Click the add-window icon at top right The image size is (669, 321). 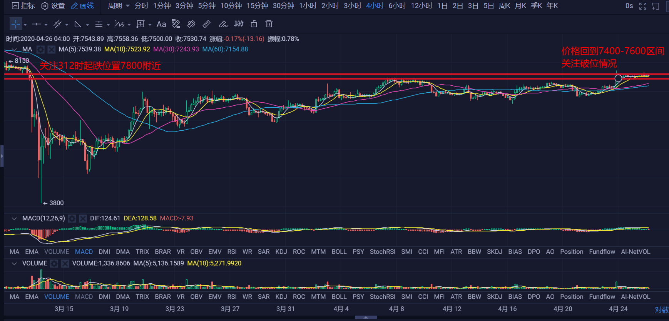(656, 6)
